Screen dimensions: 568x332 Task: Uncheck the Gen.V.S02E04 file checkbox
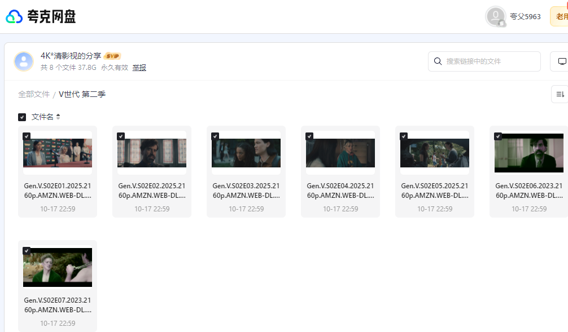[309, 136]
